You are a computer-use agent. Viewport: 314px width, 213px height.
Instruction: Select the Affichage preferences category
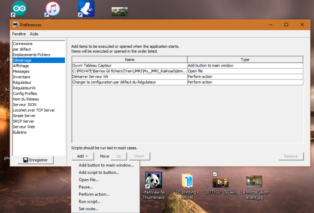pos(21,66)
